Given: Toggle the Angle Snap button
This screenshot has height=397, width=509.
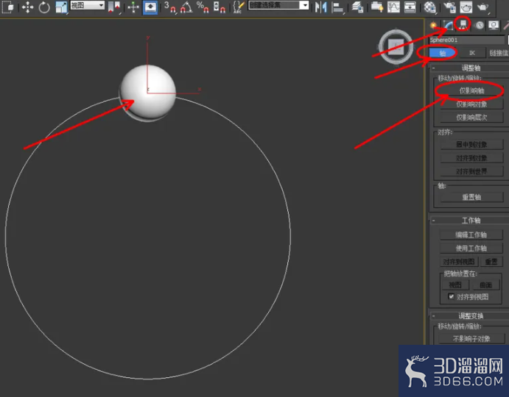Looking at the screenshot, I should 186,7.
